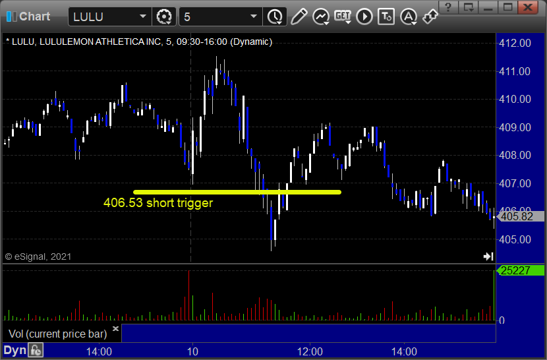Image resolution: width=547 pixels, height=360 pixels.
Task: Click the 405.82 current price marker
Action: pyautogui.click(x=520, y=216)
